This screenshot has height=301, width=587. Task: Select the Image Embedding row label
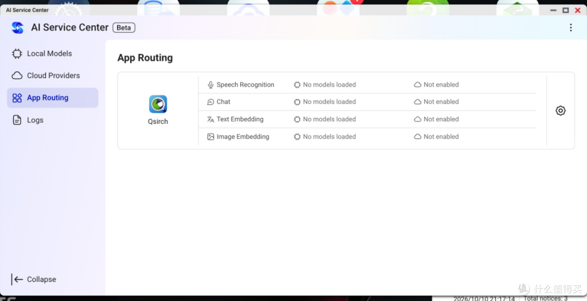242,137
